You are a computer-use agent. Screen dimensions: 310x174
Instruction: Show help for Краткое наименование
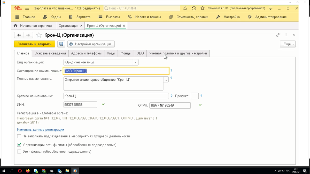click(x=171, y=96)
